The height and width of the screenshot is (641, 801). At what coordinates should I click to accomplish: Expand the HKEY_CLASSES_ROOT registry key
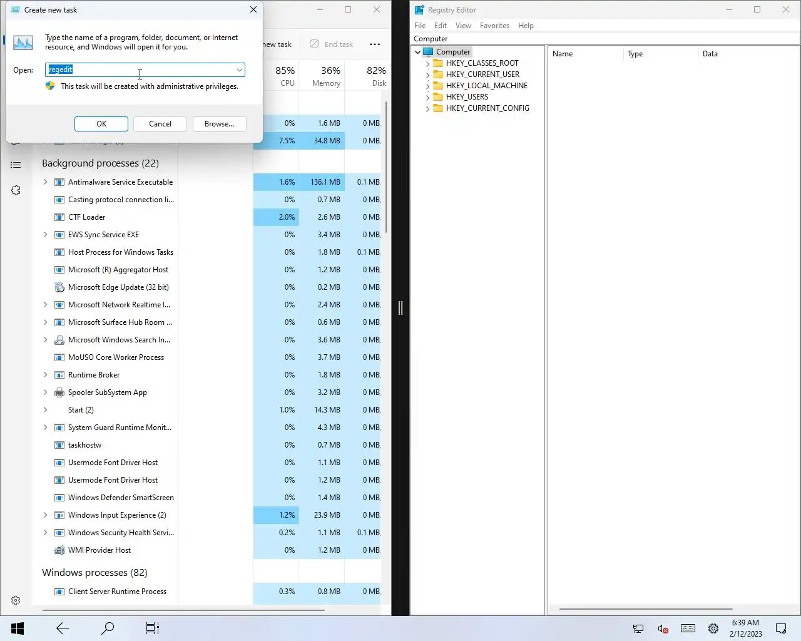click(x=427, y=63)
